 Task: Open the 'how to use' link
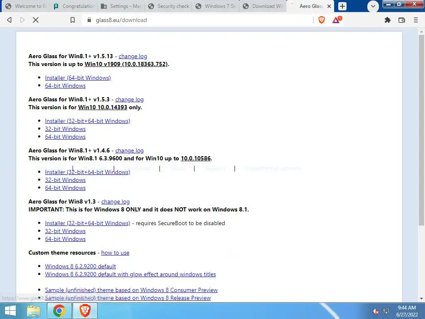point(115,253)
